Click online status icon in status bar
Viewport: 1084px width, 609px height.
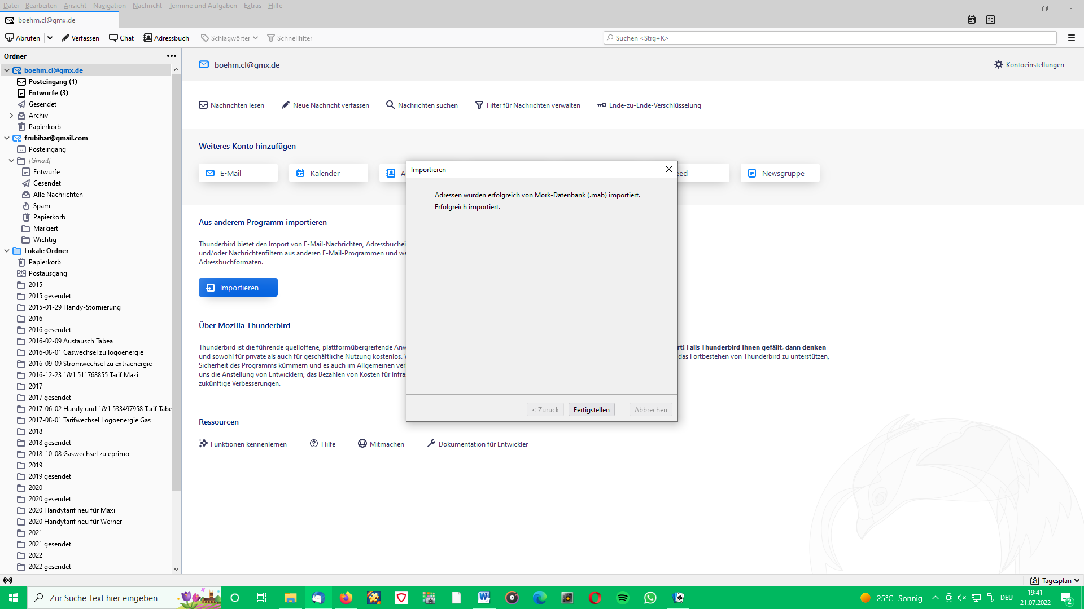click(x=8, y=580)
